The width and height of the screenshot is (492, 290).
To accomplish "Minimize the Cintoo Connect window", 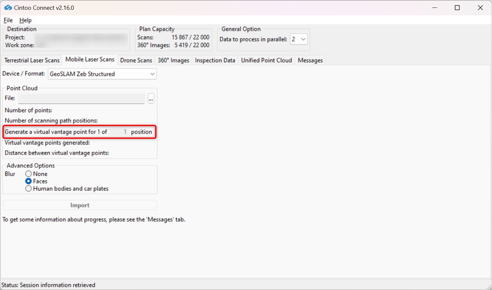I will pyautogui.click(x=435, y=8).
